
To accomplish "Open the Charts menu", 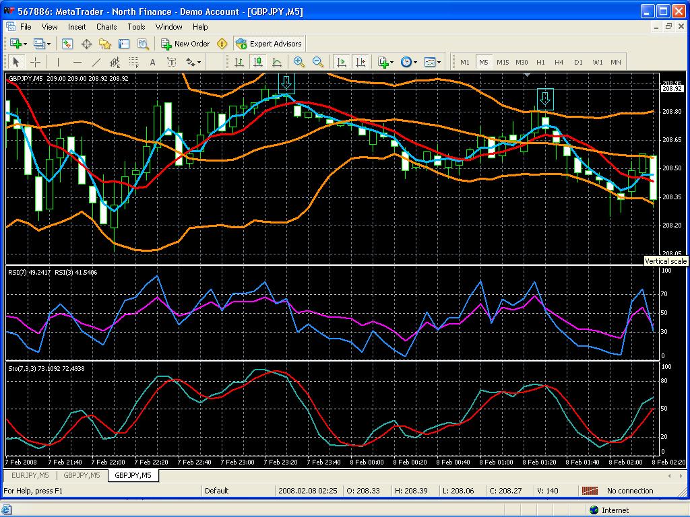I will 106,27.
